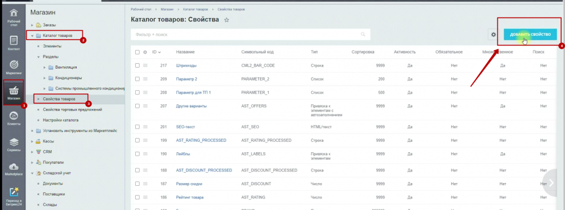Open row menu for Параметр для ТП 1
This screenshot has width=565, height=210.
pos(146,92)
